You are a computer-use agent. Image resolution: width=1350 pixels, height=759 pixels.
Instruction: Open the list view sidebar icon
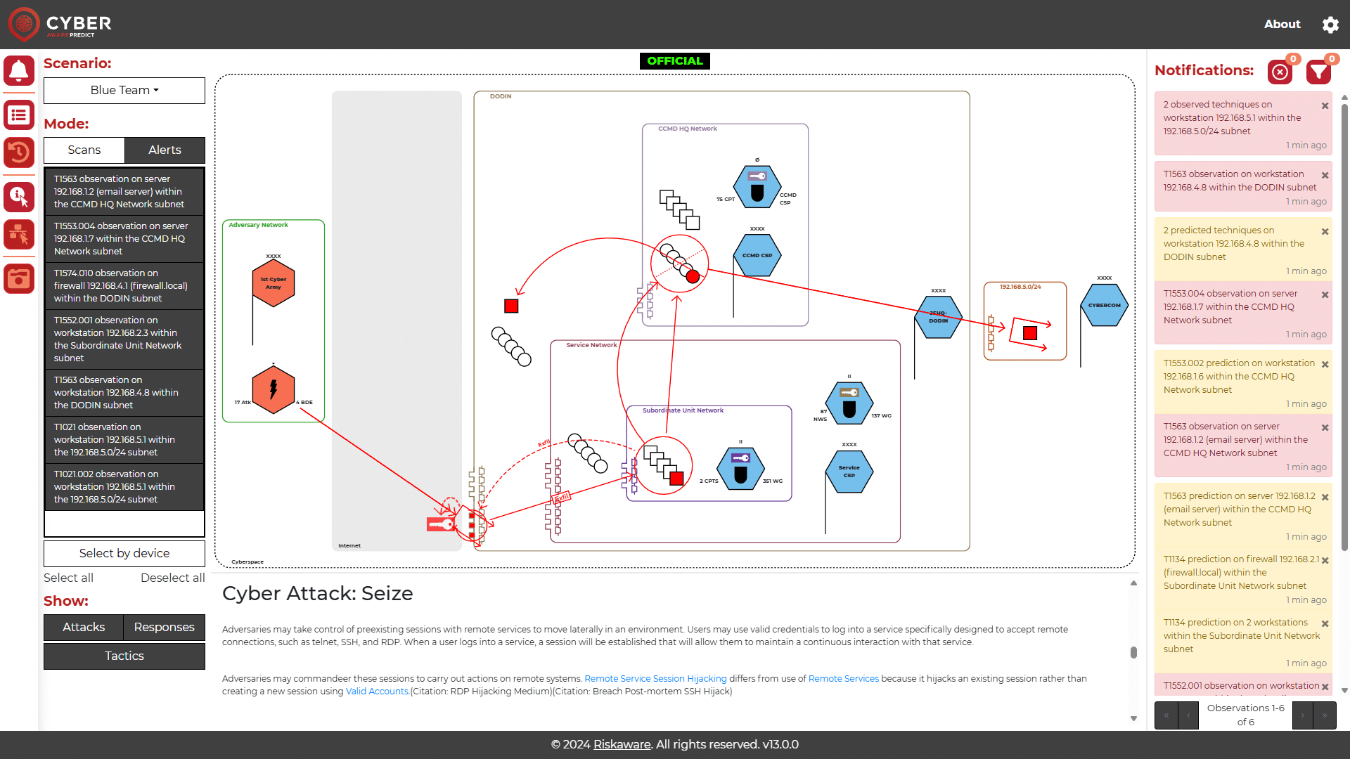19,115
